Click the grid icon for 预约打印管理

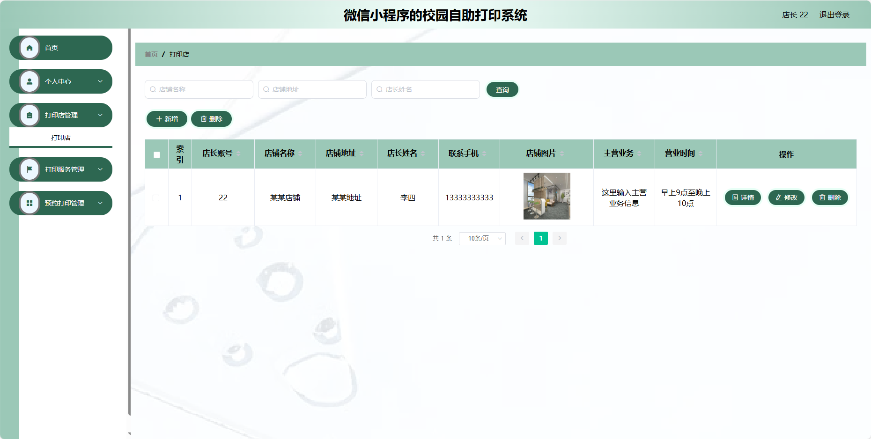tap(30, 203)
